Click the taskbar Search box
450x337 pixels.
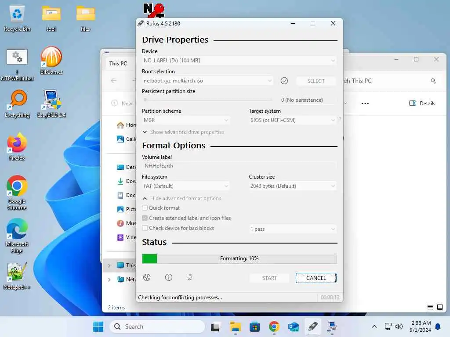coord(157,326)
